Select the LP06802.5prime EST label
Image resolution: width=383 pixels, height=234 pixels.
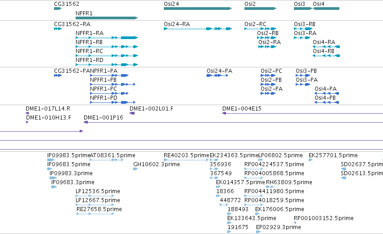point(281,155)
